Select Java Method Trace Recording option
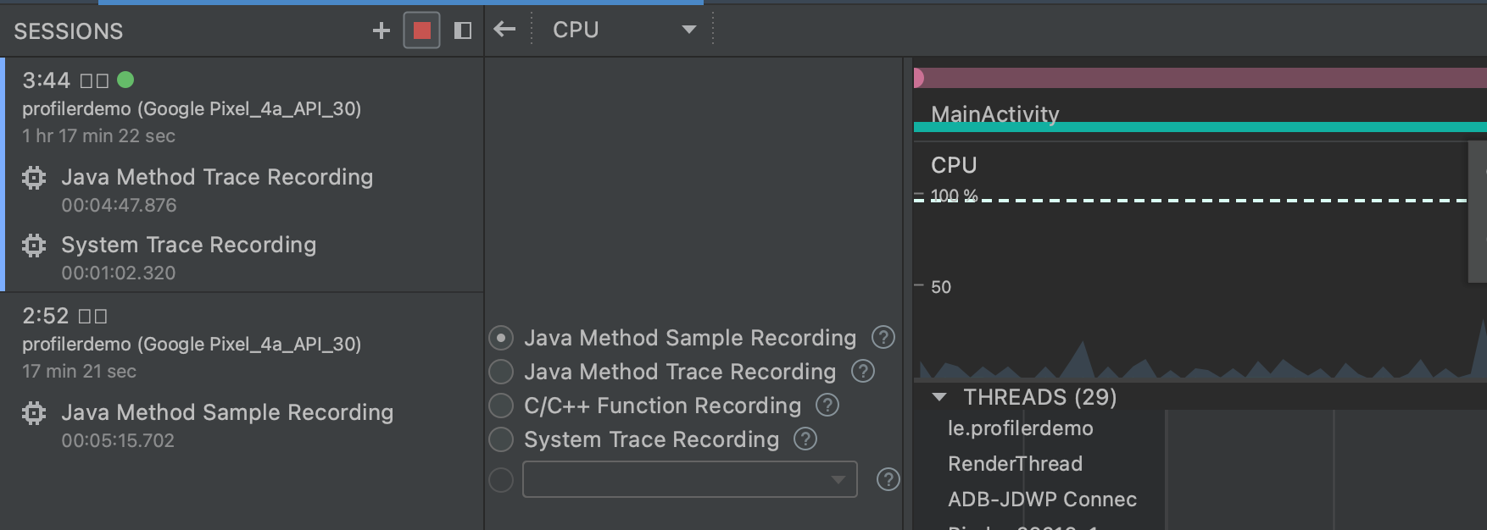 501,372
